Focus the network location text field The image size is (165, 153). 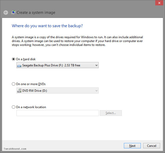pyautogui.click(x=58, y=113)
